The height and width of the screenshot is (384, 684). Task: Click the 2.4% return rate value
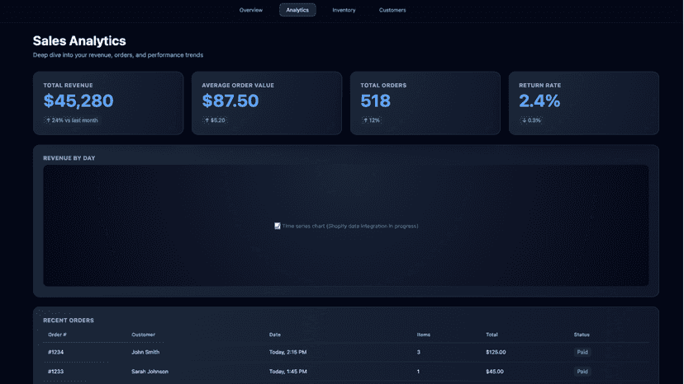point(539,101)
